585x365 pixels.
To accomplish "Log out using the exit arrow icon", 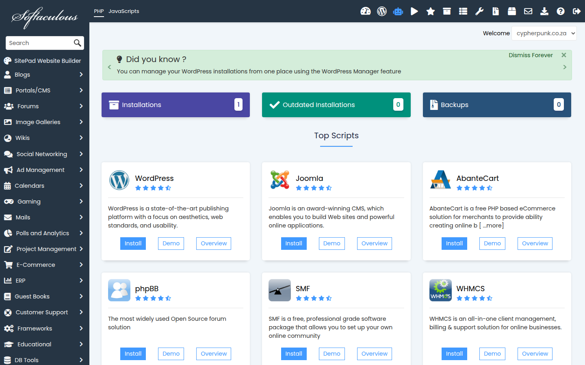I will pyautogui.click(x=577, y=11).
